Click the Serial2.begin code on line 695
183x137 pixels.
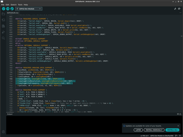click(x=52, y=48)
